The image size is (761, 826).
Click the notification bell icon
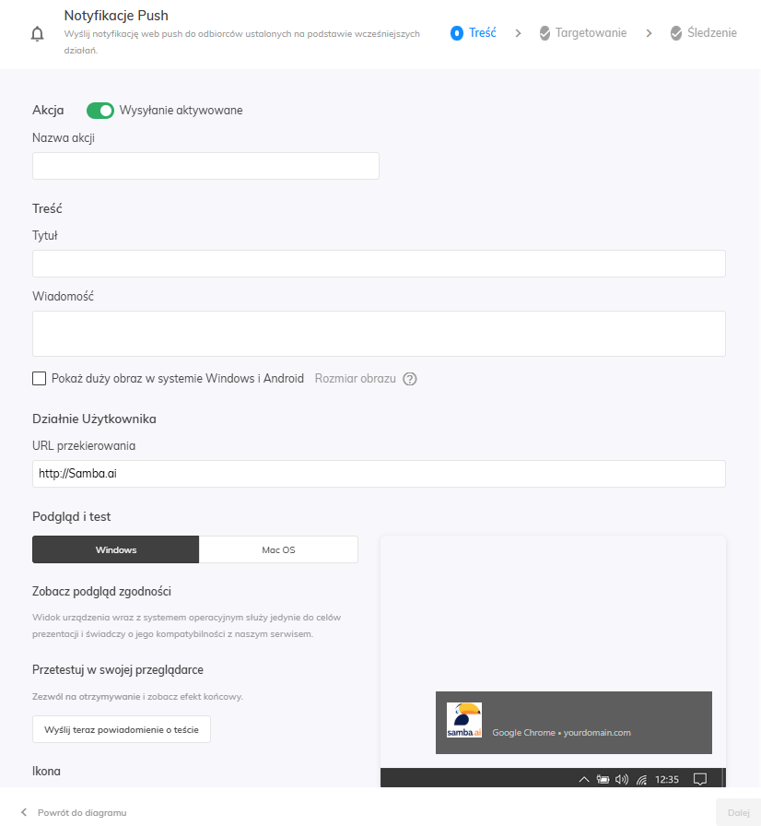pos(38,34)
